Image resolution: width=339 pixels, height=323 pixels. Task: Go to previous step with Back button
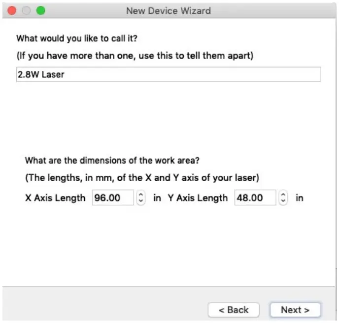tap(234, 310)
